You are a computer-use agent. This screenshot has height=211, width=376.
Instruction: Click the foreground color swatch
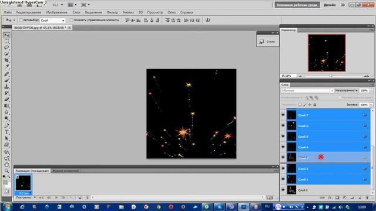[5, 182]
